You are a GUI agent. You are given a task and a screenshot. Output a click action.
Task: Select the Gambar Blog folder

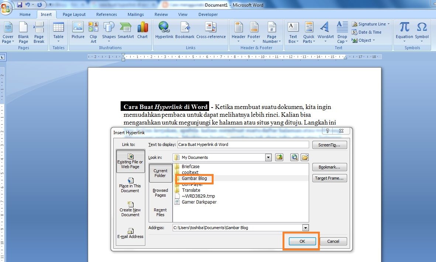coord(194,178)
